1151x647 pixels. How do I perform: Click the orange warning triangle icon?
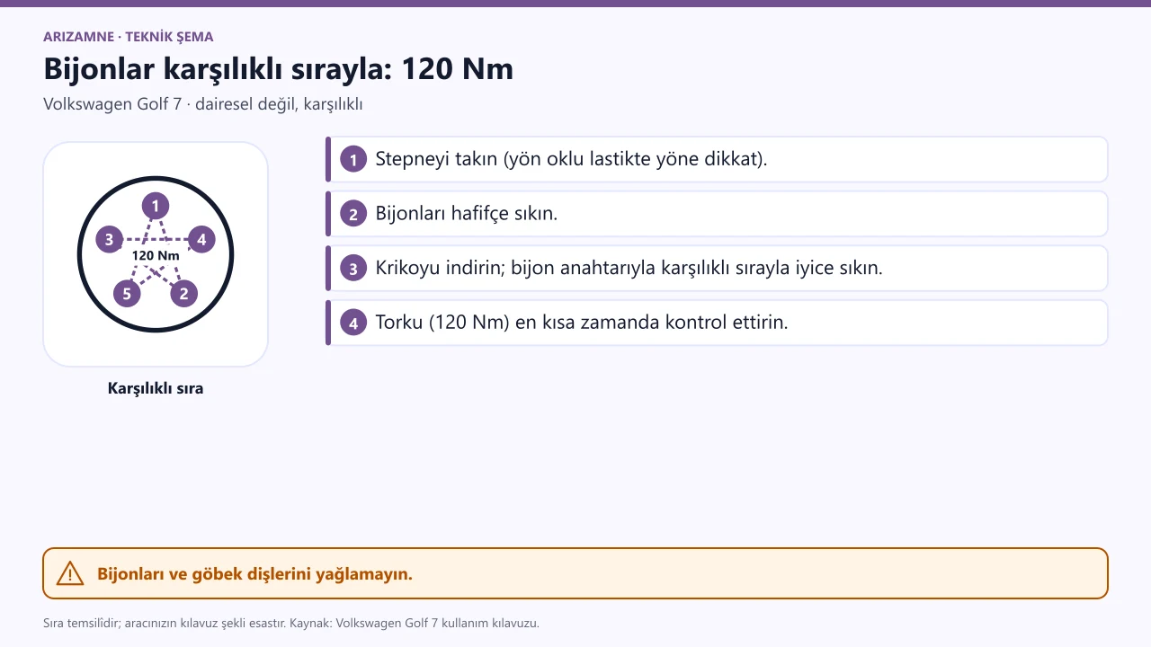tap(69, 573)
